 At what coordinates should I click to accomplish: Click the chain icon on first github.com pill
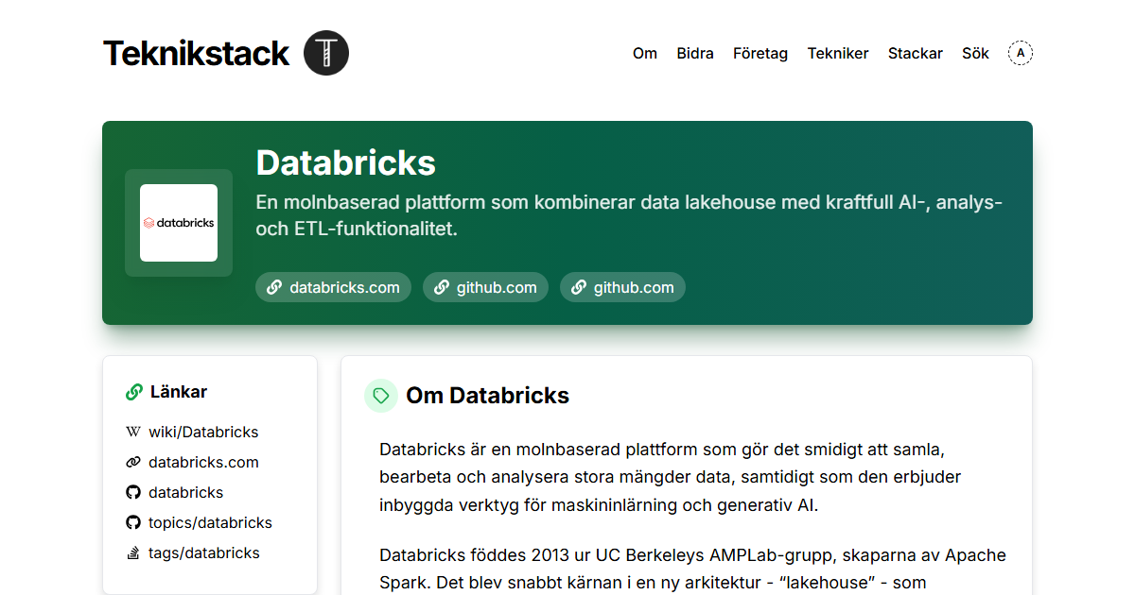pyautogui.click(x=442, y=287)
